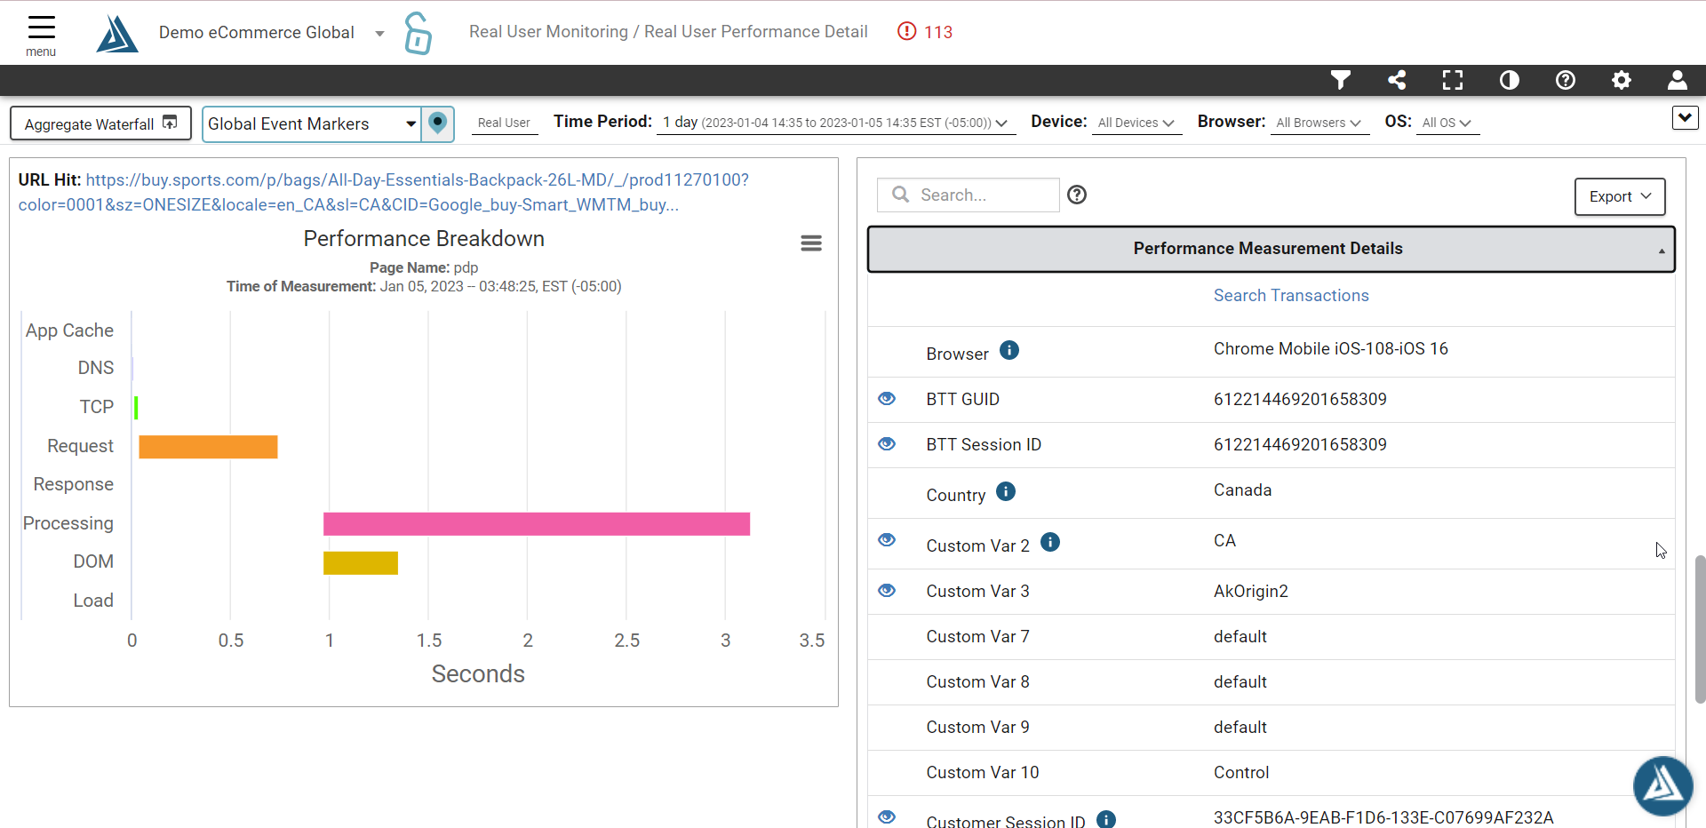Image resolution: width=1706 pixels, height=828 pixels.
Task: Open the filter funnel icon
Action: (1340, 81)
